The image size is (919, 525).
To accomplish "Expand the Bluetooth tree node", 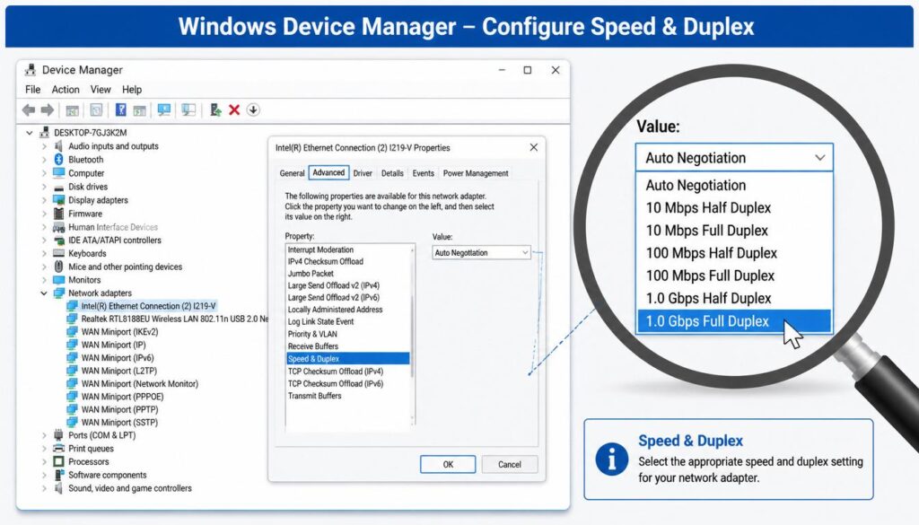I will coord(44,160).
